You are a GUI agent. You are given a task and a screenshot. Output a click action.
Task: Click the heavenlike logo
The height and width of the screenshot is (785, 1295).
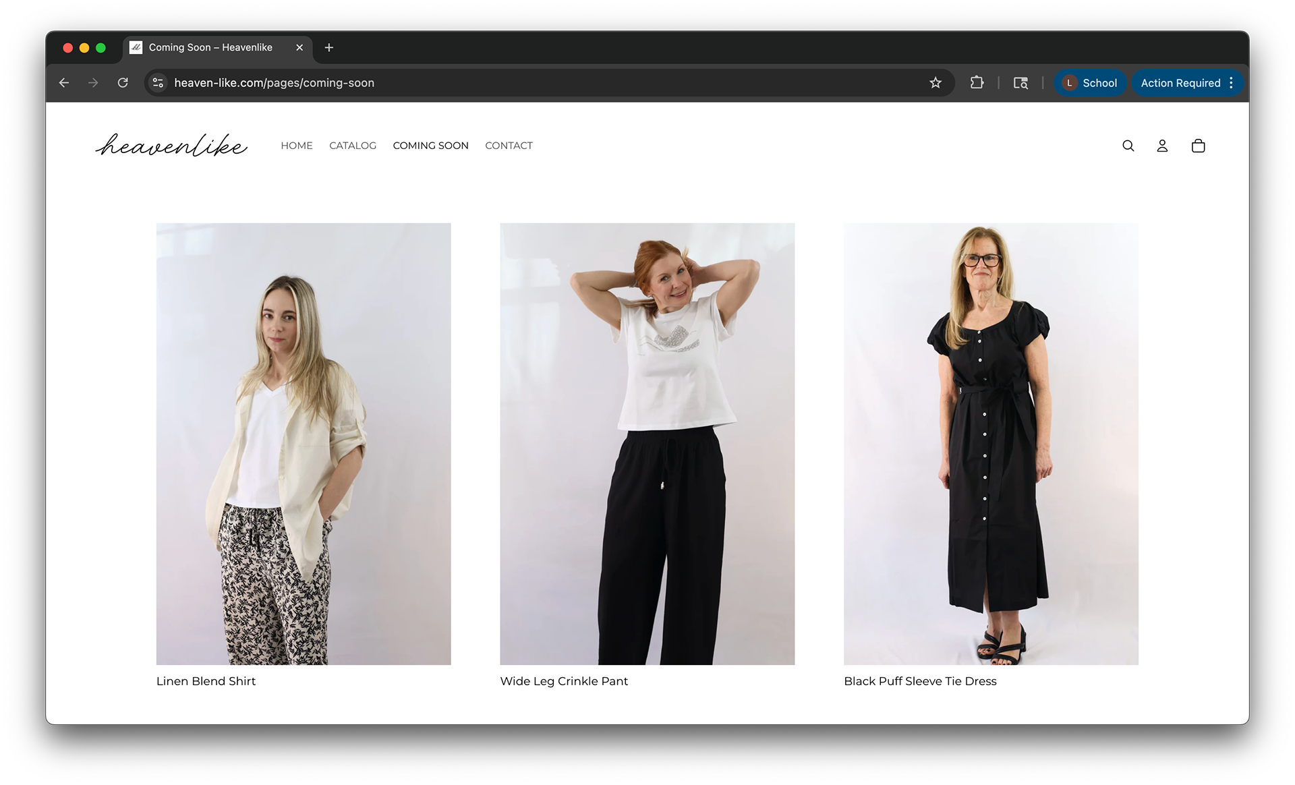click(x=171, y=146)
